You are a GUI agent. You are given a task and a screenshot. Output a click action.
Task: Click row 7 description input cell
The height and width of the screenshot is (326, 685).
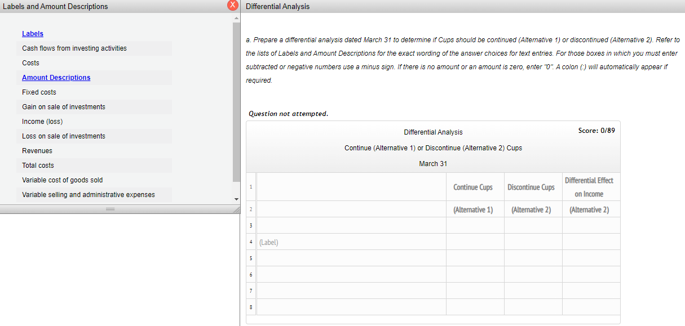(351, 291)
